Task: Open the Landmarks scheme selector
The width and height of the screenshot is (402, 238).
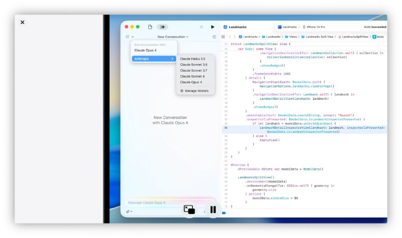Action: coord(287,27)
